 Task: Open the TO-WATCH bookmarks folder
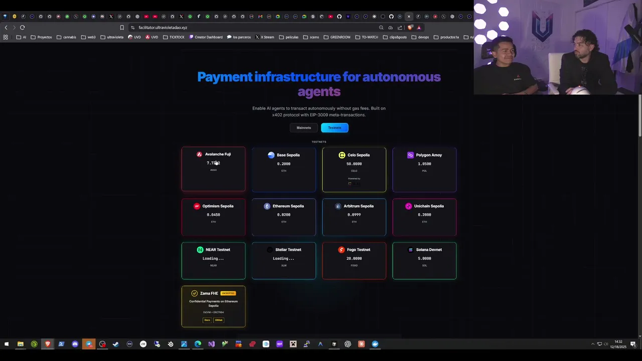(367, 37)
